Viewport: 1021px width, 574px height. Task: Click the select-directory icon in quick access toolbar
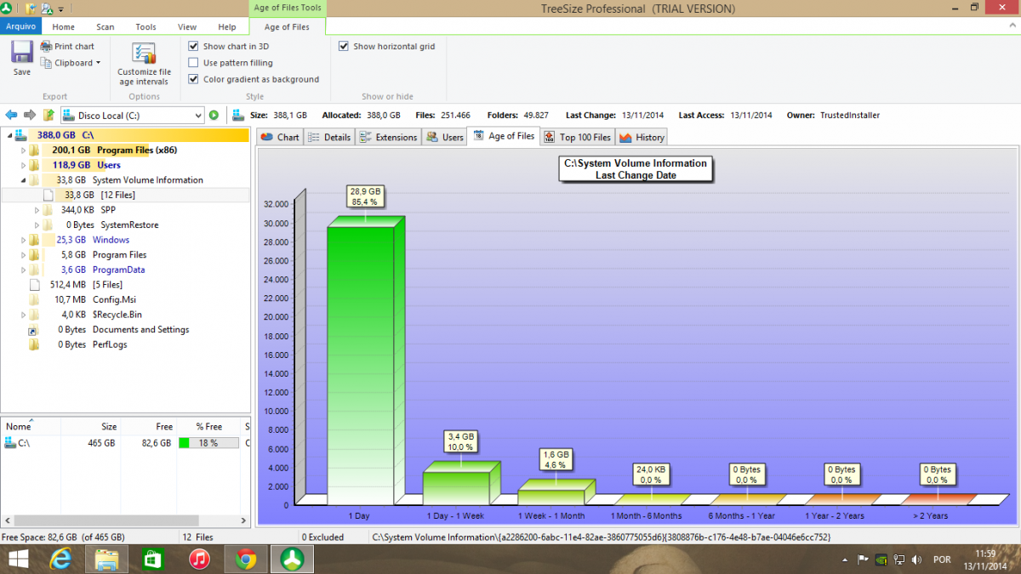pos(31,9)
